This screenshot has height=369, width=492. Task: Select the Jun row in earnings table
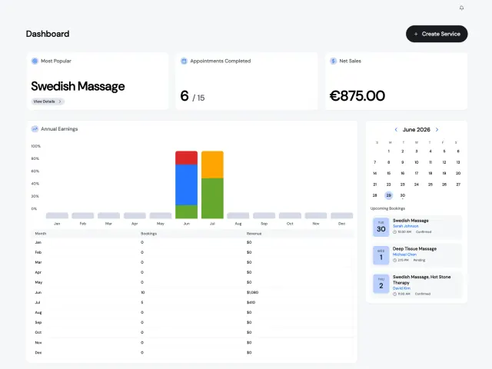(x=193, y=292)
